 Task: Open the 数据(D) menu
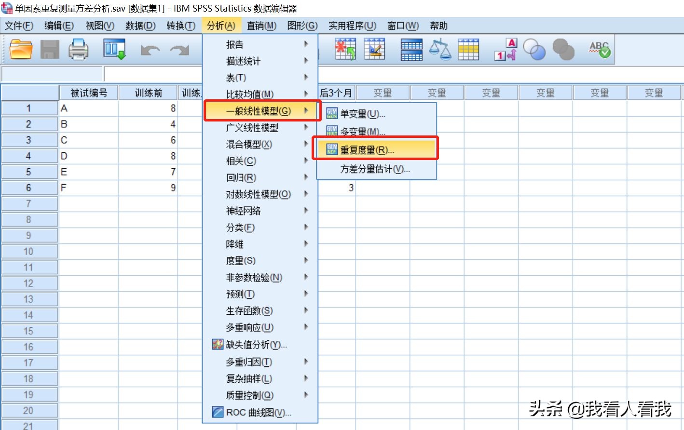point(140,26)
